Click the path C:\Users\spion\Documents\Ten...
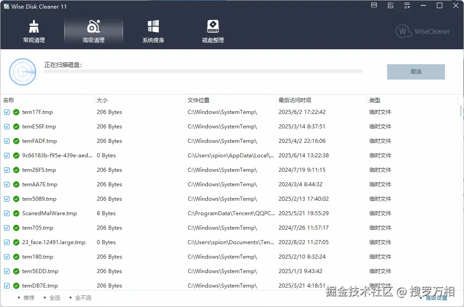Screen dimensions: 464x307 pyautogui.click(x=231, y=242)
